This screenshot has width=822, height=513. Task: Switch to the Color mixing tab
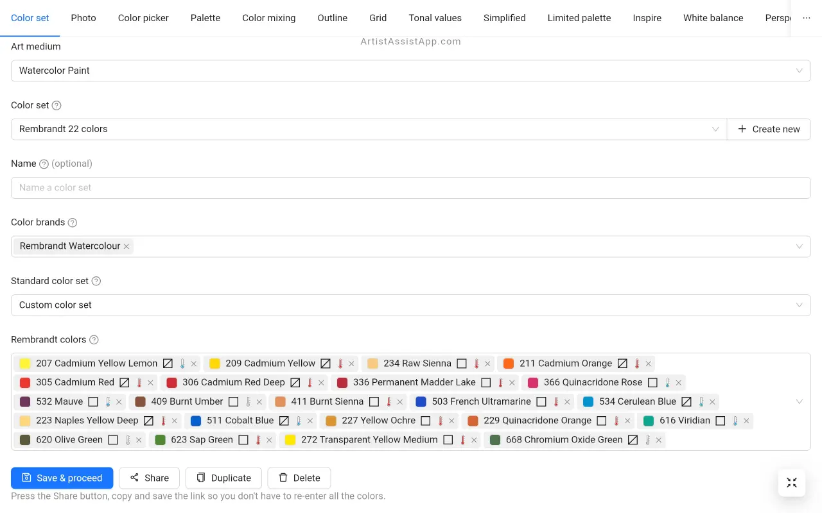268,18
